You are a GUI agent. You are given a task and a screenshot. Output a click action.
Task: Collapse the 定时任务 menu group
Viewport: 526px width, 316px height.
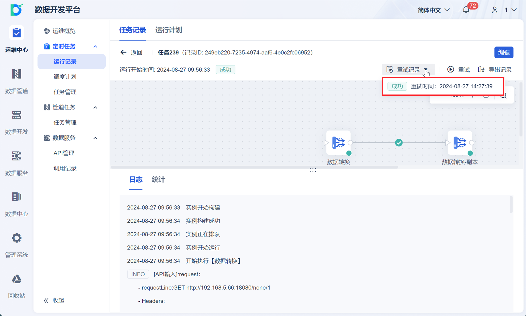click(95, 47)
